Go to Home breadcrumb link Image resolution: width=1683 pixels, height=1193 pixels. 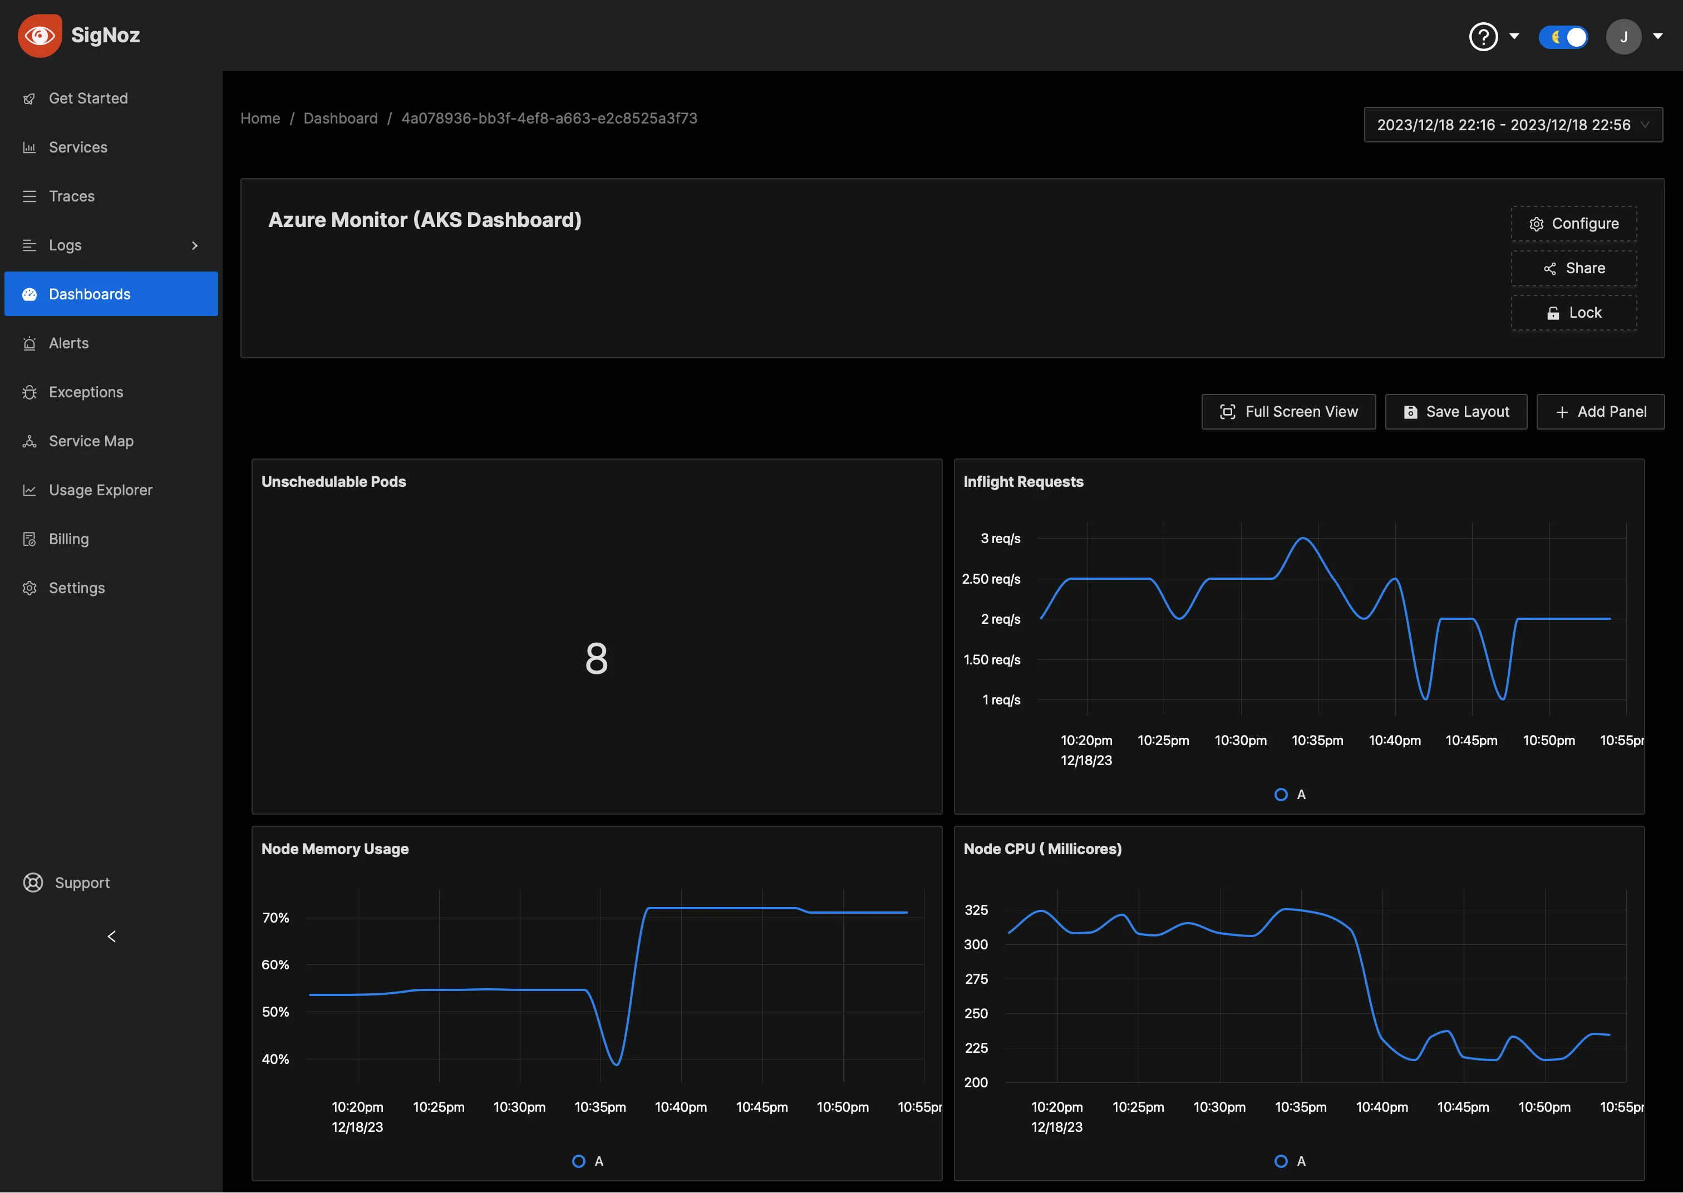coord(260,119)
